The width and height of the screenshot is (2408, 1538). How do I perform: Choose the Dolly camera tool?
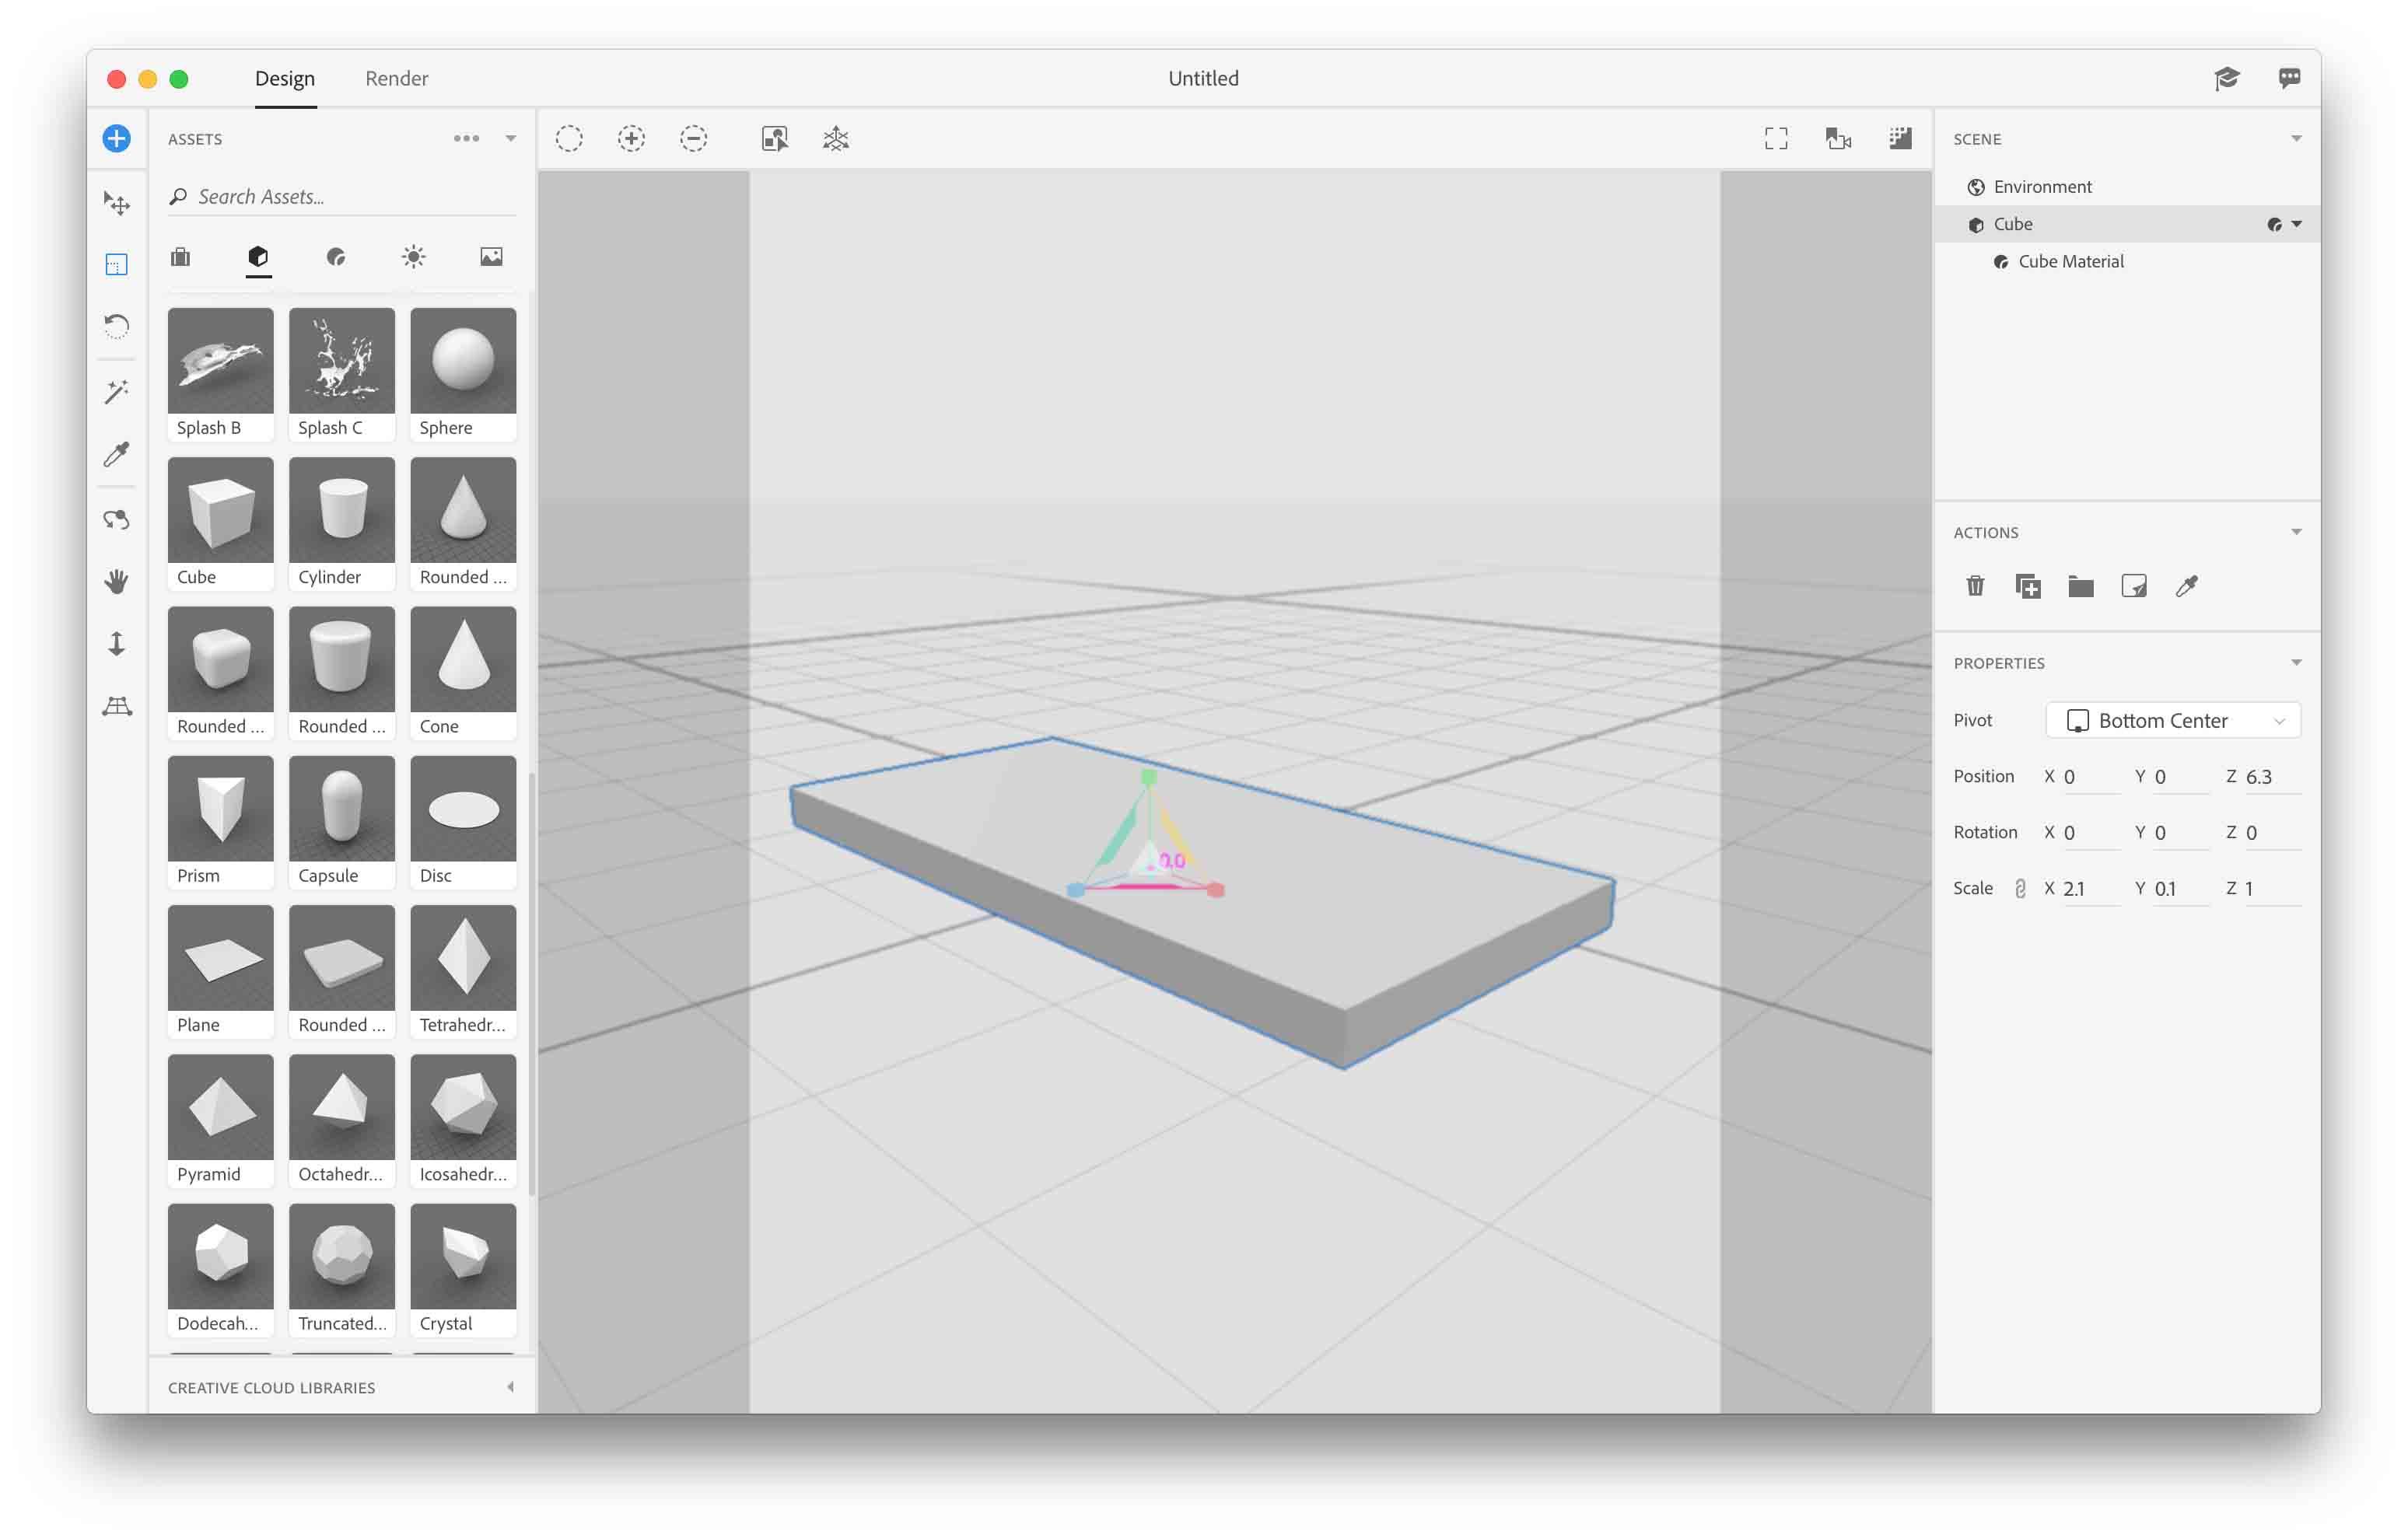117,644
